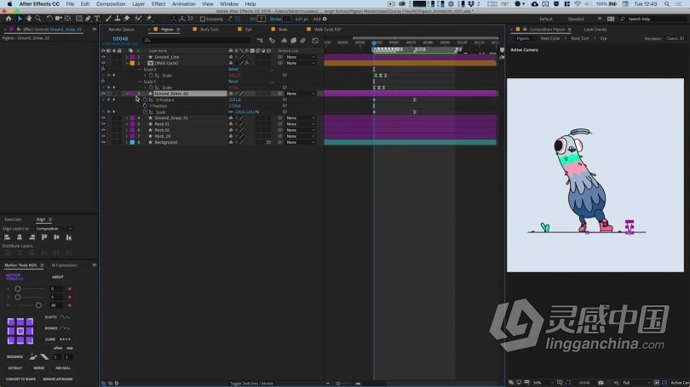Collapse the Ground_Grass_02 layer
The width and height of the screenshot is (690, 387).
pos(127,94)
